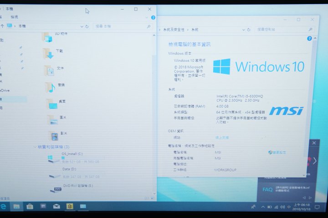Open Mail app from the taskbar

point(56,207)
